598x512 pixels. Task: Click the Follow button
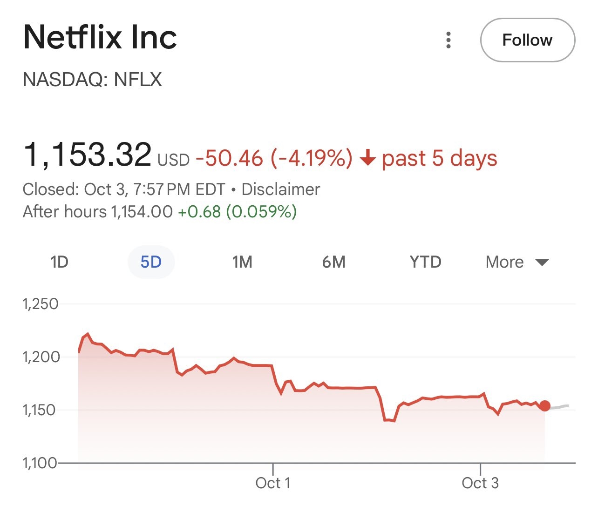(x=527, y=40)
